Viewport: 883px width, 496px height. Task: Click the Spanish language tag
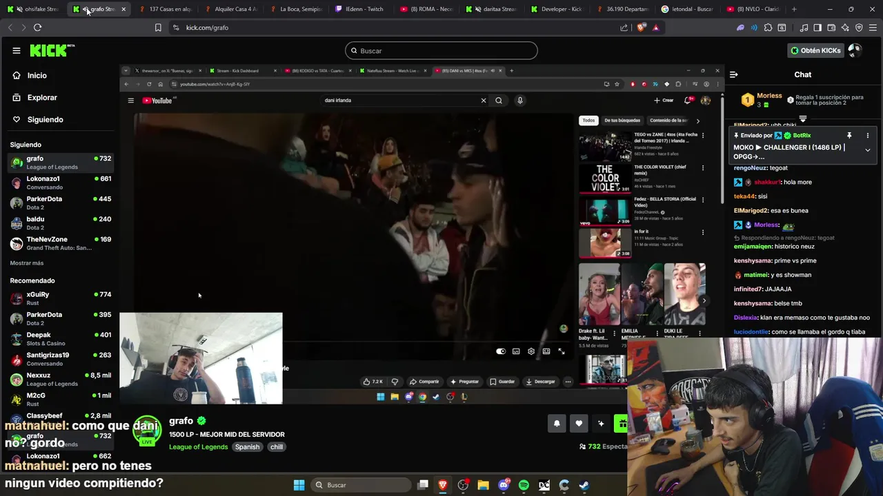click(x=247, y=447)
